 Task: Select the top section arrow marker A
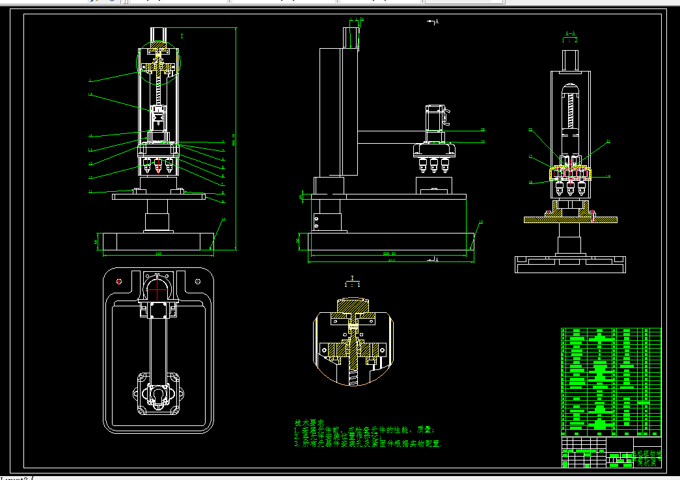click(x=433, y=21)
